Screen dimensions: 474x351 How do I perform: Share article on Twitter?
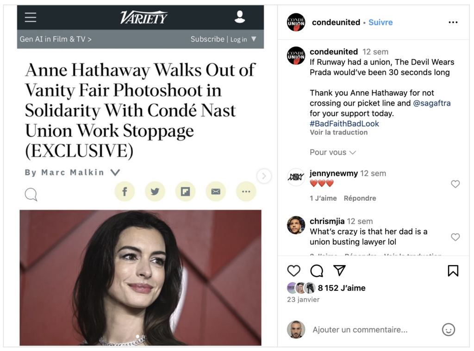[x=155, y=191]
